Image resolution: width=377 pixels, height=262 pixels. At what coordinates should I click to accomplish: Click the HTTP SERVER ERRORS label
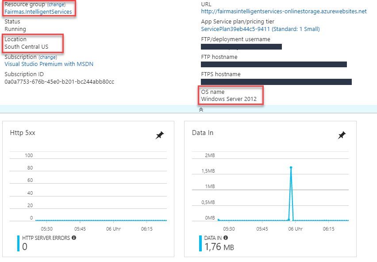(46, 238)
